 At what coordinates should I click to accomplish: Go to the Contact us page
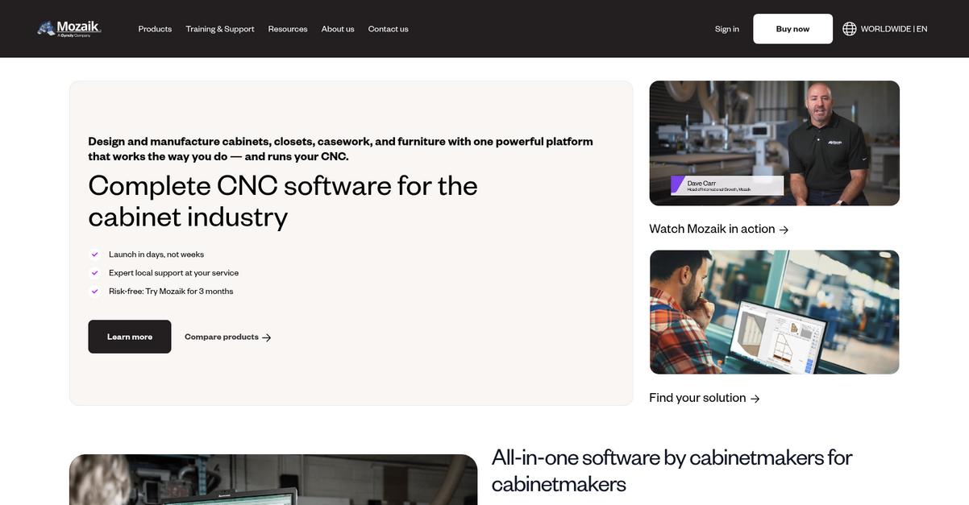[389, 29]
